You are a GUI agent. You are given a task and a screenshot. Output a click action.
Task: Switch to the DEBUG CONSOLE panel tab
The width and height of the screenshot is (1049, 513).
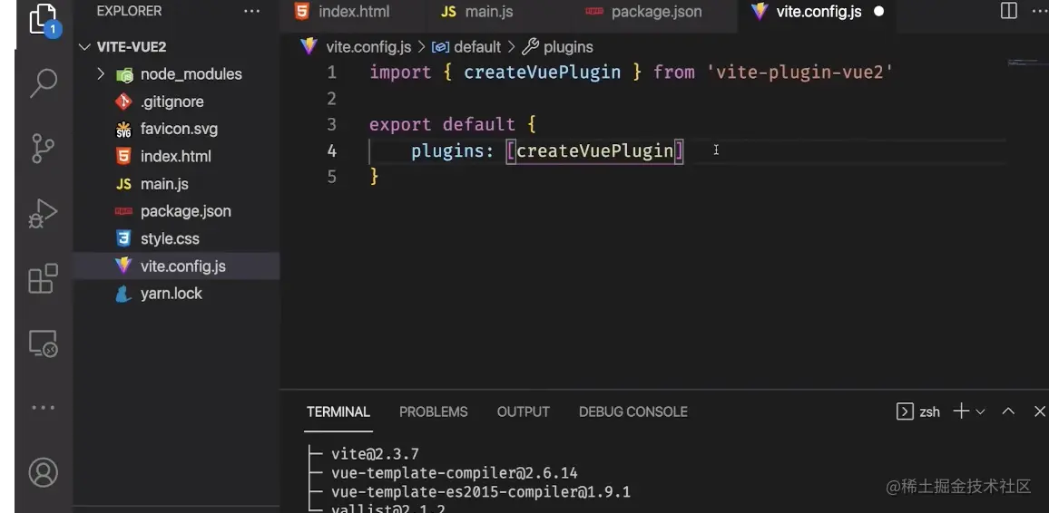(632, 411)
